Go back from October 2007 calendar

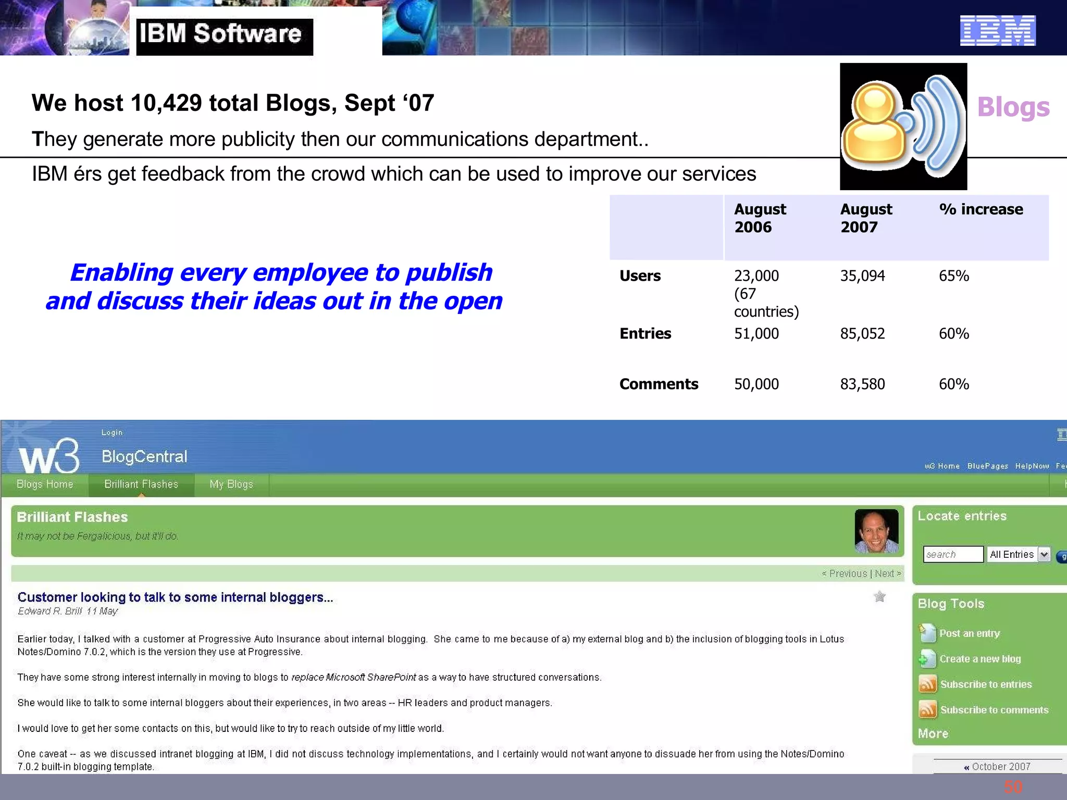[966, 767]
